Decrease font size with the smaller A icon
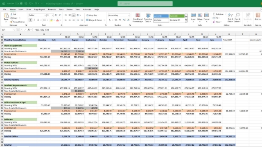This screenshot has width=262, height=147. (x=60, y=15)
